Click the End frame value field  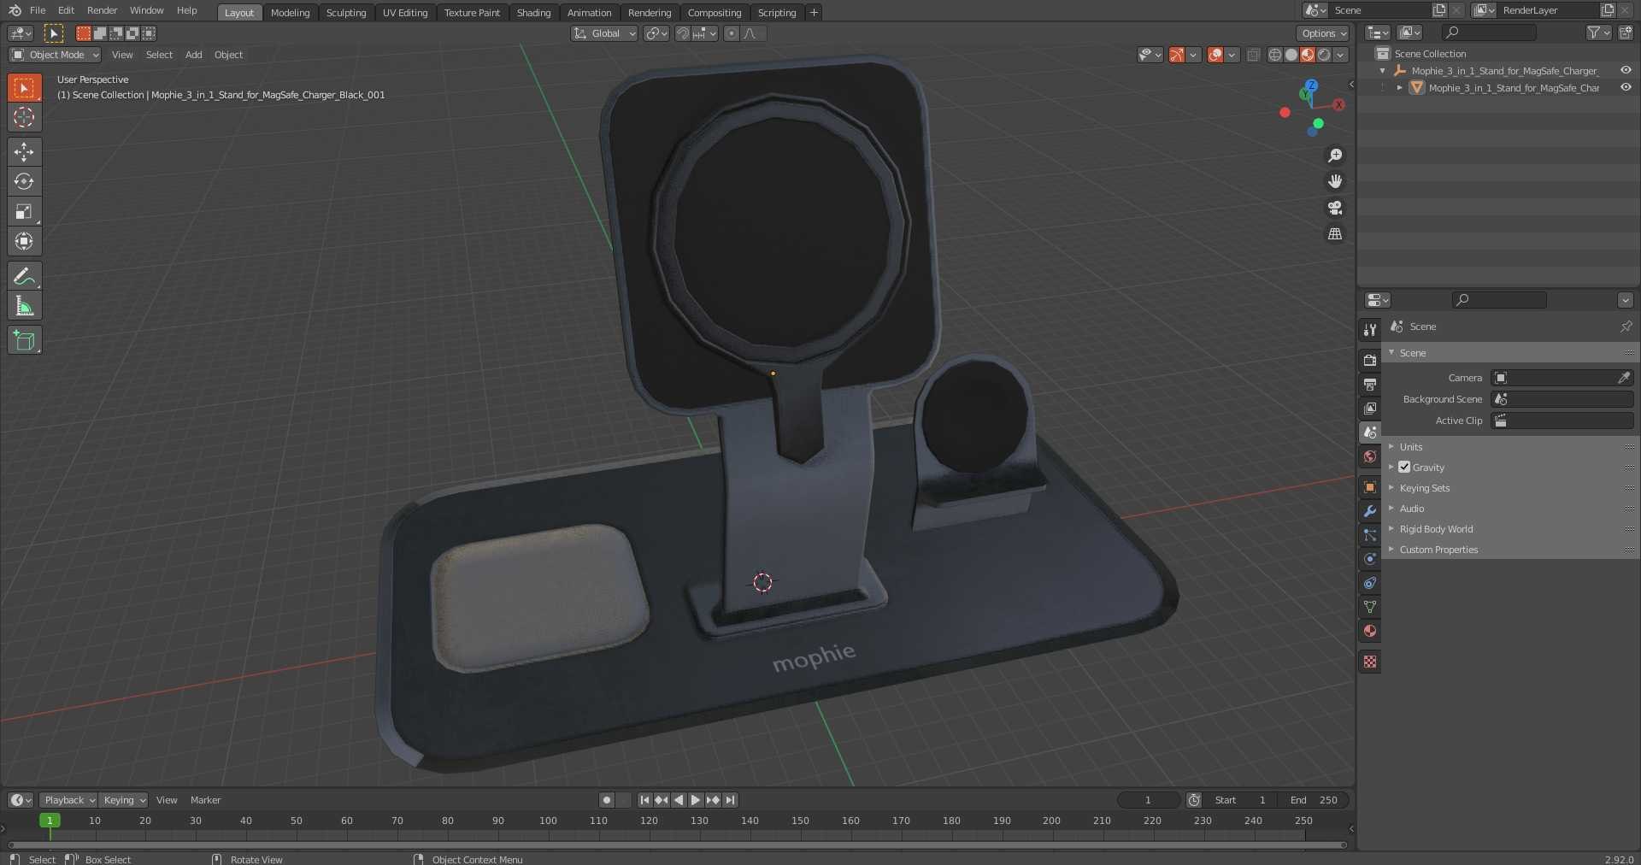pyautogui.click(x=1315, y=800)
